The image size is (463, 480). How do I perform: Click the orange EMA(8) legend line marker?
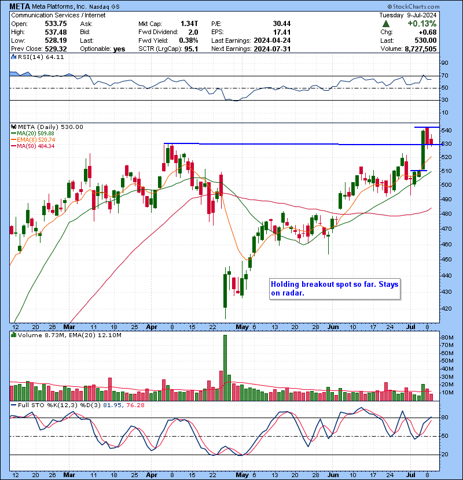click(x=13, y=140)
